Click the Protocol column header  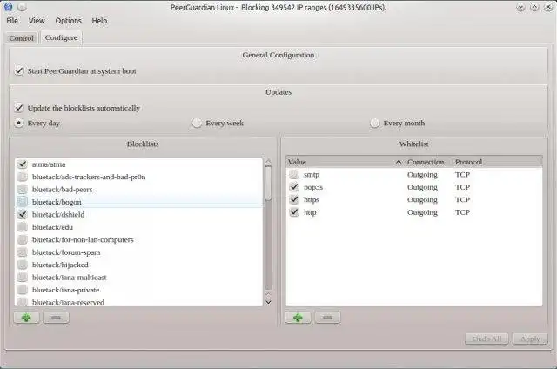click(468, 162)
